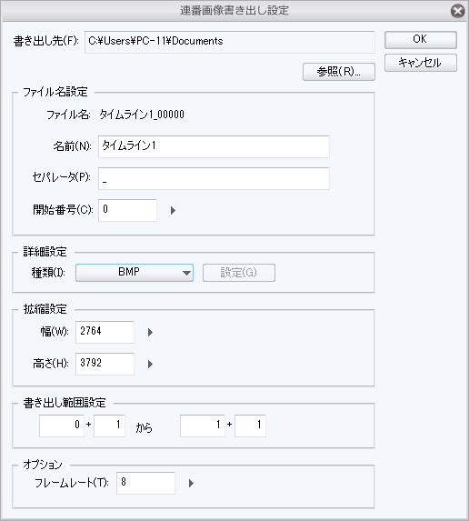Click the start range field showing 0

point(62,426)
